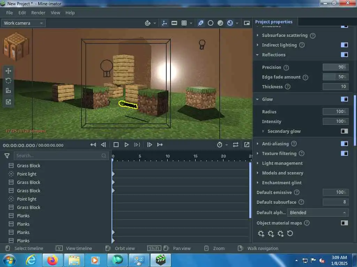
Task: Enable Secondary glow switch
Action: 344,131
